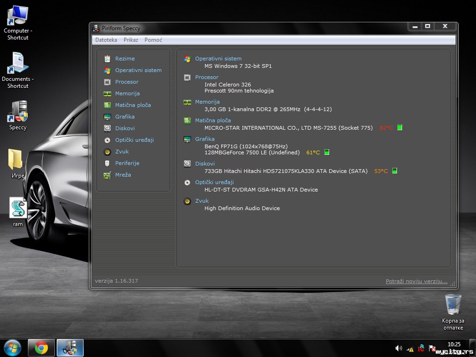Open the Zvuk sidebar section
This screenshot has height=357, width=476.
[x=122, y=152]
